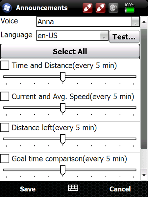The height and width of the screenshot is (197, 148).
Task: Click the scrollbar up arrow
Action: (x=144, y=22)
